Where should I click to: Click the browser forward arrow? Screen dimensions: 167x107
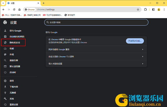[x=9, y=9]
